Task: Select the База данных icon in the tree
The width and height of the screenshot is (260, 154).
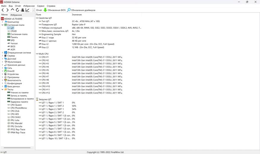Action: point(5,87)
